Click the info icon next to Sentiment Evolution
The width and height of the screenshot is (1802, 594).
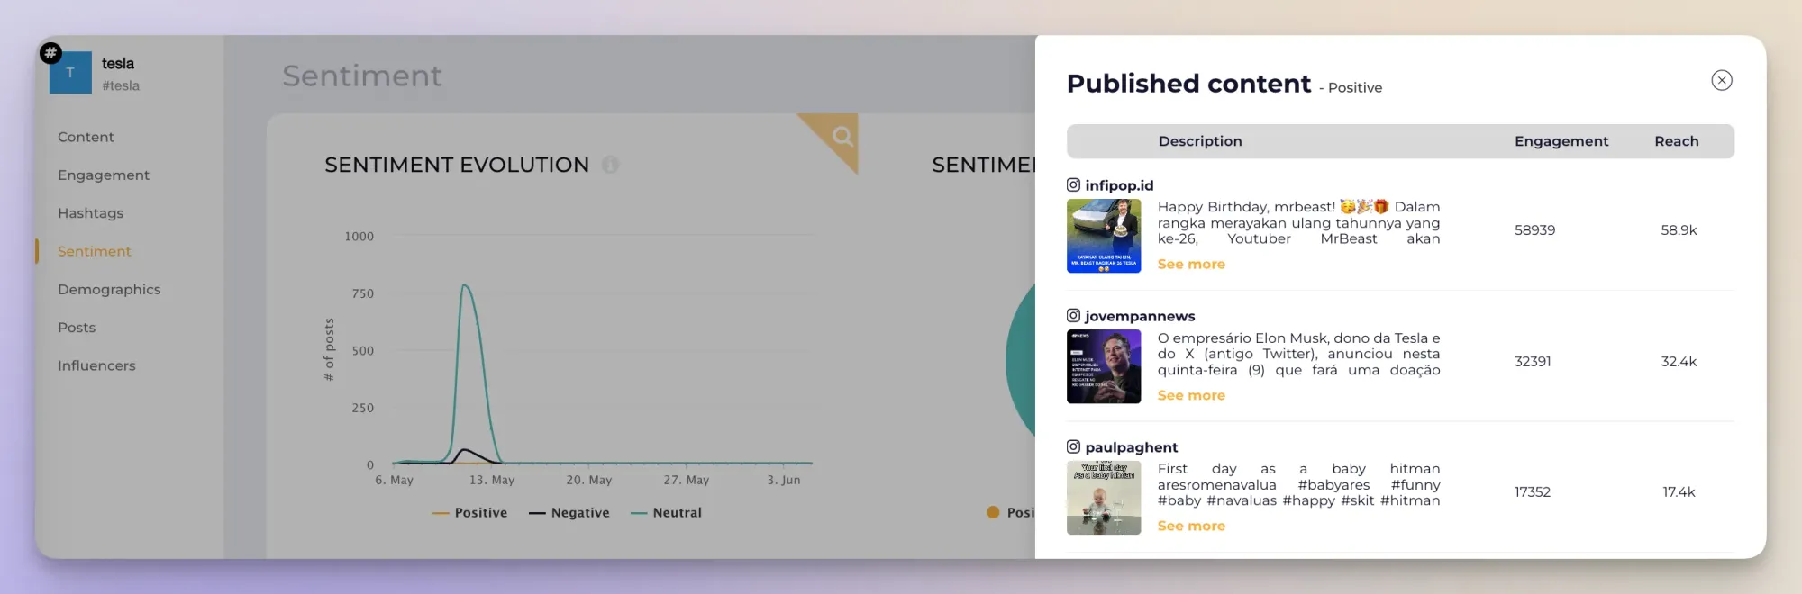(x=610, y=165)
